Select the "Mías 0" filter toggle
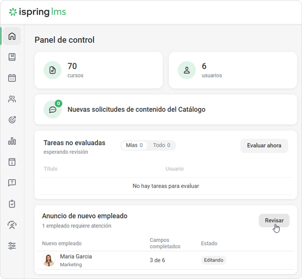The height and width of the screenshot is (279, 302). (x=134, y=145)
